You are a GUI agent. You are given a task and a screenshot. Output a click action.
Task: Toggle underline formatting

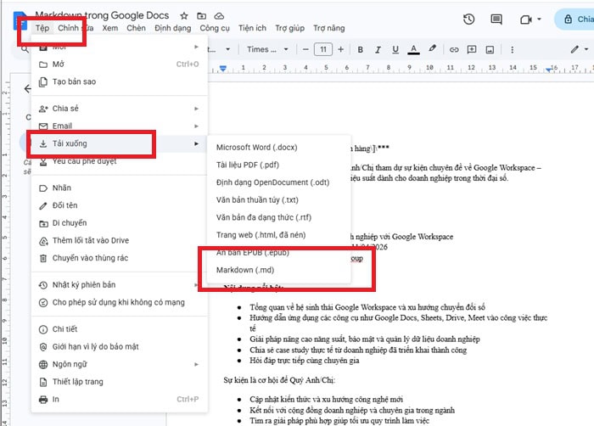(395, 49)
